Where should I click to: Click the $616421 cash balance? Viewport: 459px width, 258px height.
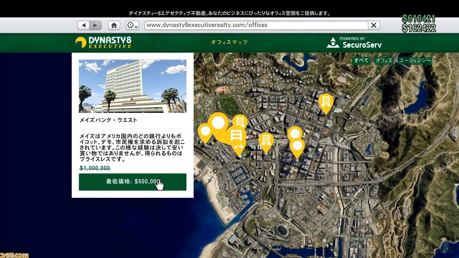pos(419,19)
